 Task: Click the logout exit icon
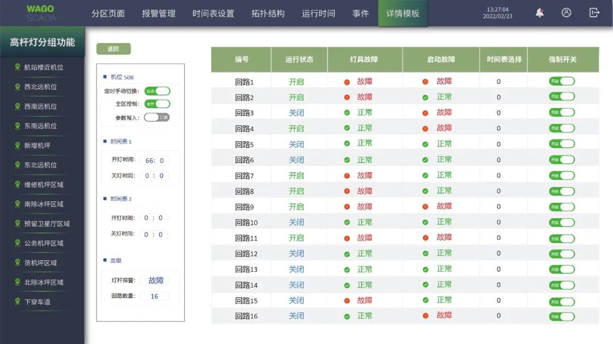click(x=594, y=12)
